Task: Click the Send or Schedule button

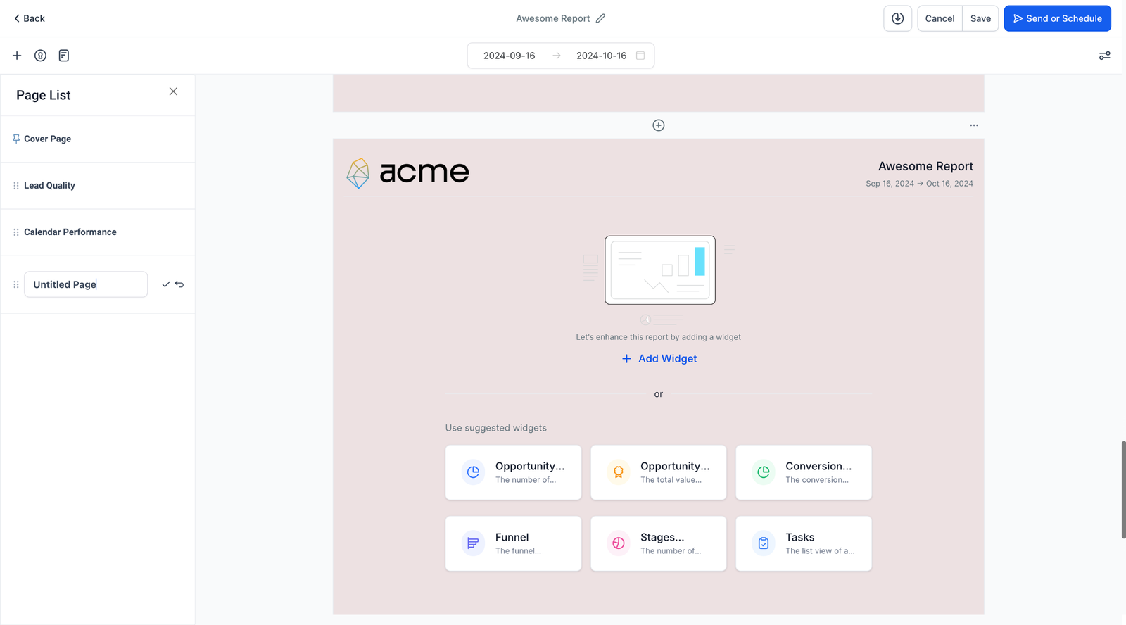Action: point(1057,18)
